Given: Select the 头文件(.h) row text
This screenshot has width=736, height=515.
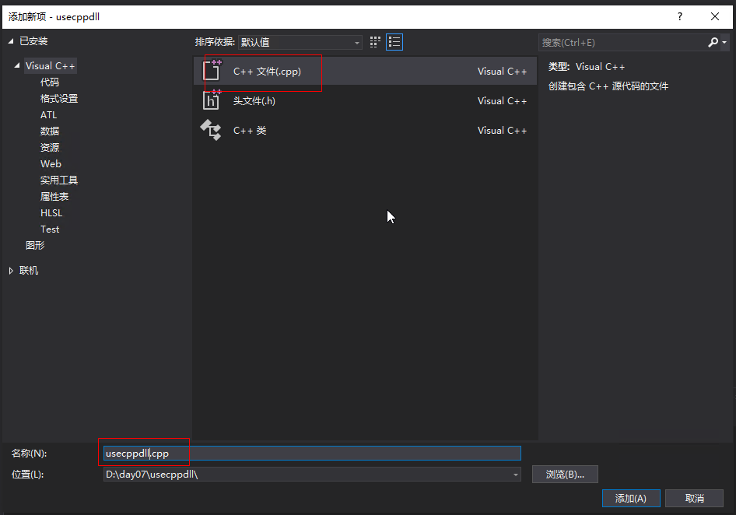Looking at the screenshot, I should [x=254, y=101].
